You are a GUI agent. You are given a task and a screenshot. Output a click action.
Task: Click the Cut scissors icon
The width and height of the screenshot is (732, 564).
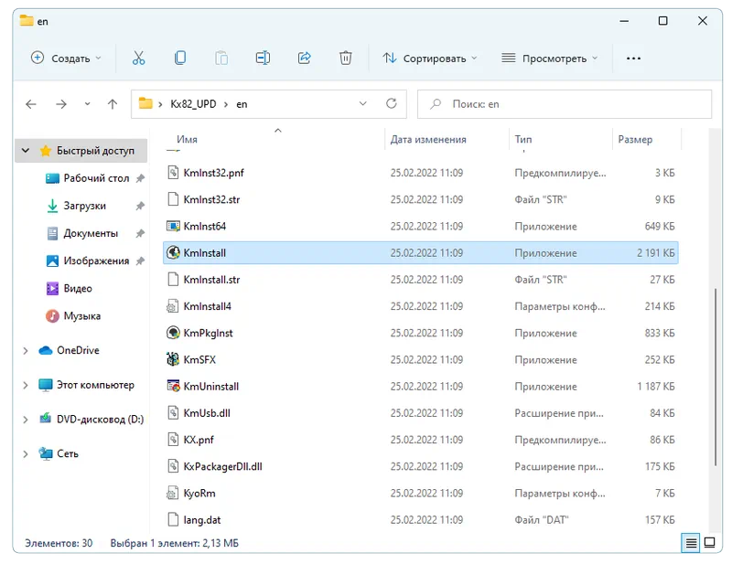coord(138,58)
